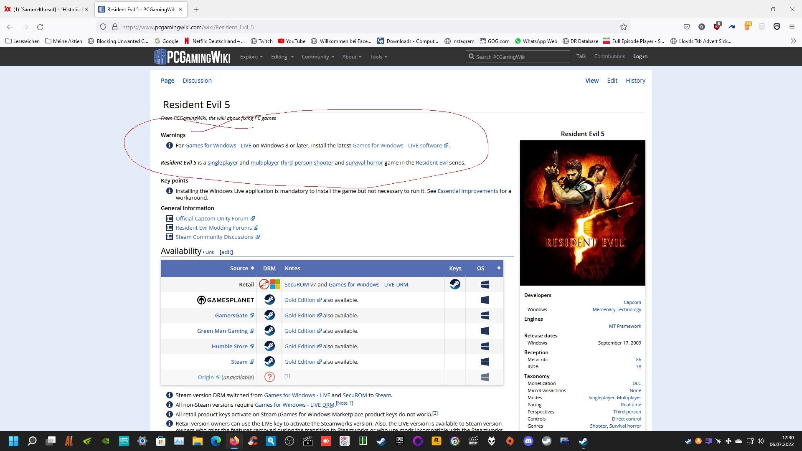
Task: Click the unknown DRM question mark icon for Origin
Action: click(x=269, y=377)
